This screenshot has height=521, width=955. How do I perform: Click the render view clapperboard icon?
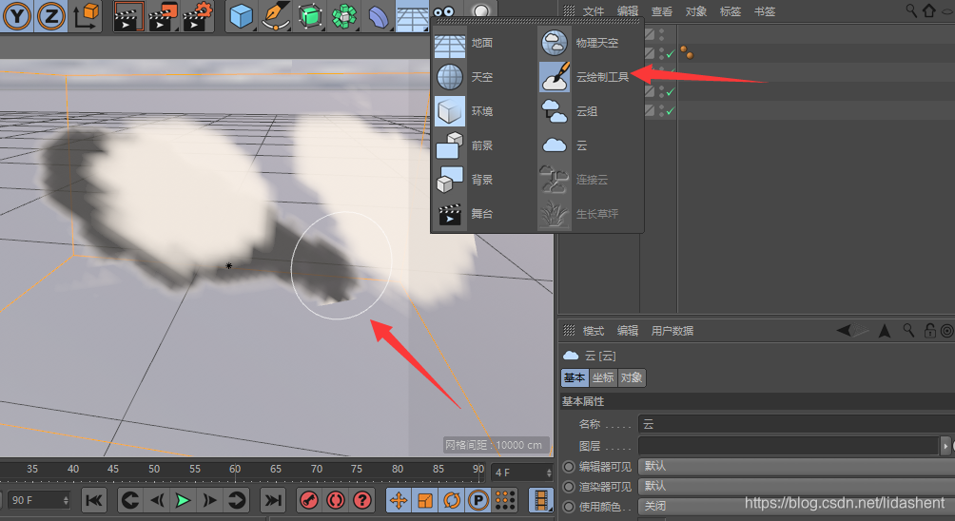[128, 16]
